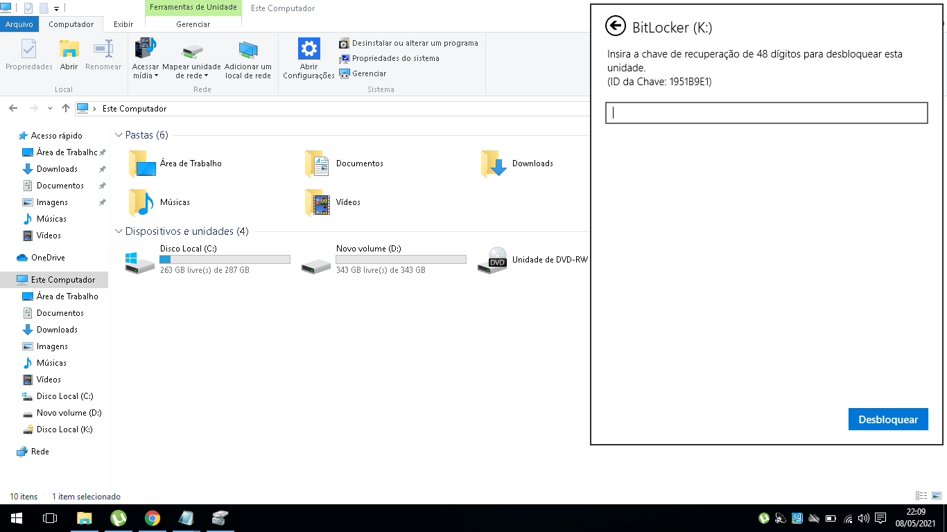947x532 pixels.
Task: Switch to the Exibir ribbon tab
Action: (x=123, y=24)
